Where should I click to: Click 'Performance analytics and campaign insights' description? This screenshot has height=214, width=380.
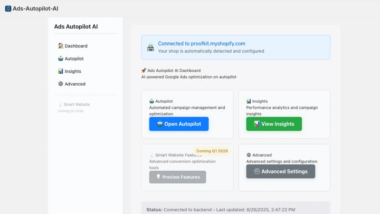pos(282,111)
